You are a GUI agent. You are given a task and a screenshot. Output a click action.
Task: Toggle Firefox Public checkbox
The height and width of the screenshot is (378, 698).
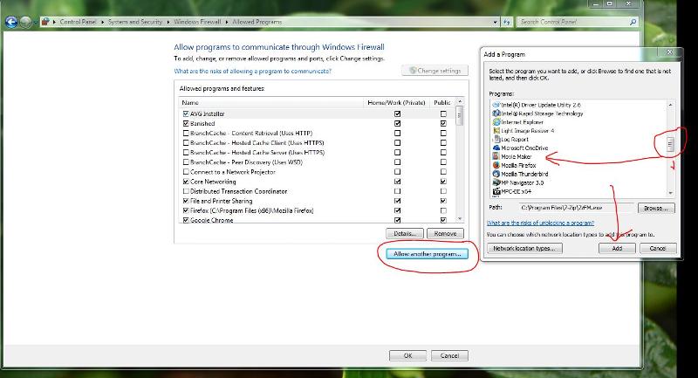443,210
